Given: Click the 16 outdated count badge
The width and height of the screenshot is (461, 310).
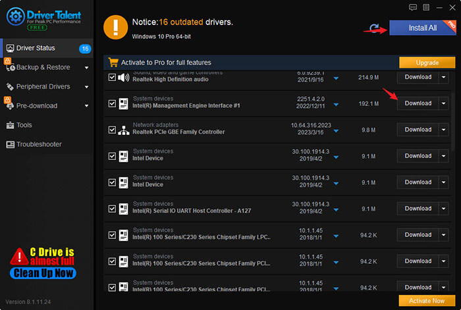Looking at the screenshot, I should [85, 49].
